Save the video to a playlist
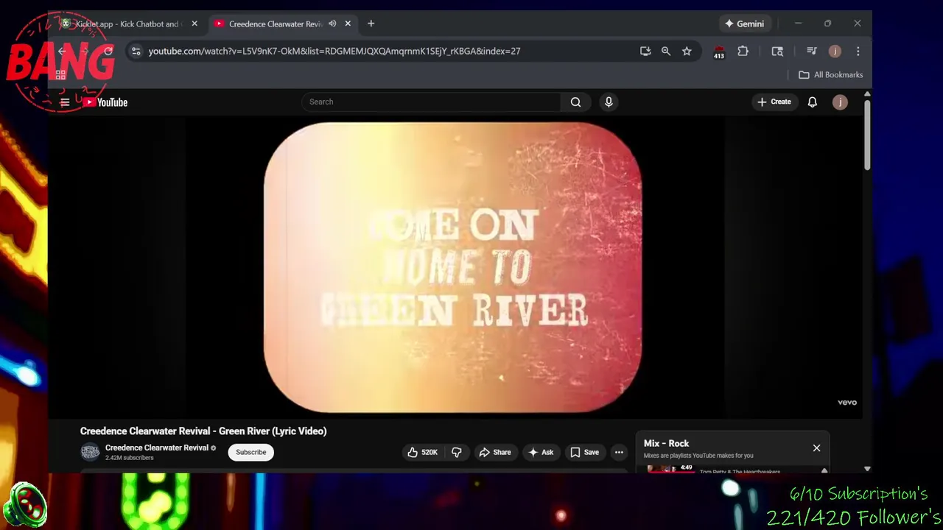The width and height of the screenshot is (943, 530). (584, 452)
